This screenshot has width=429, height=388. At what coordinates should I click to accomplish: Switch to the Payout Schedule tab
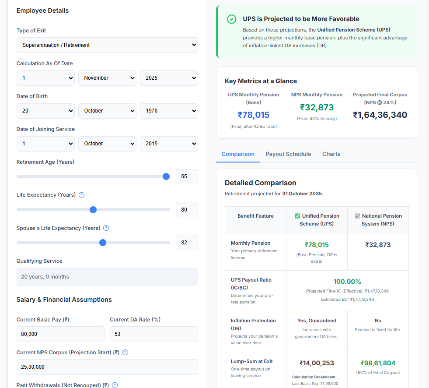288,154
